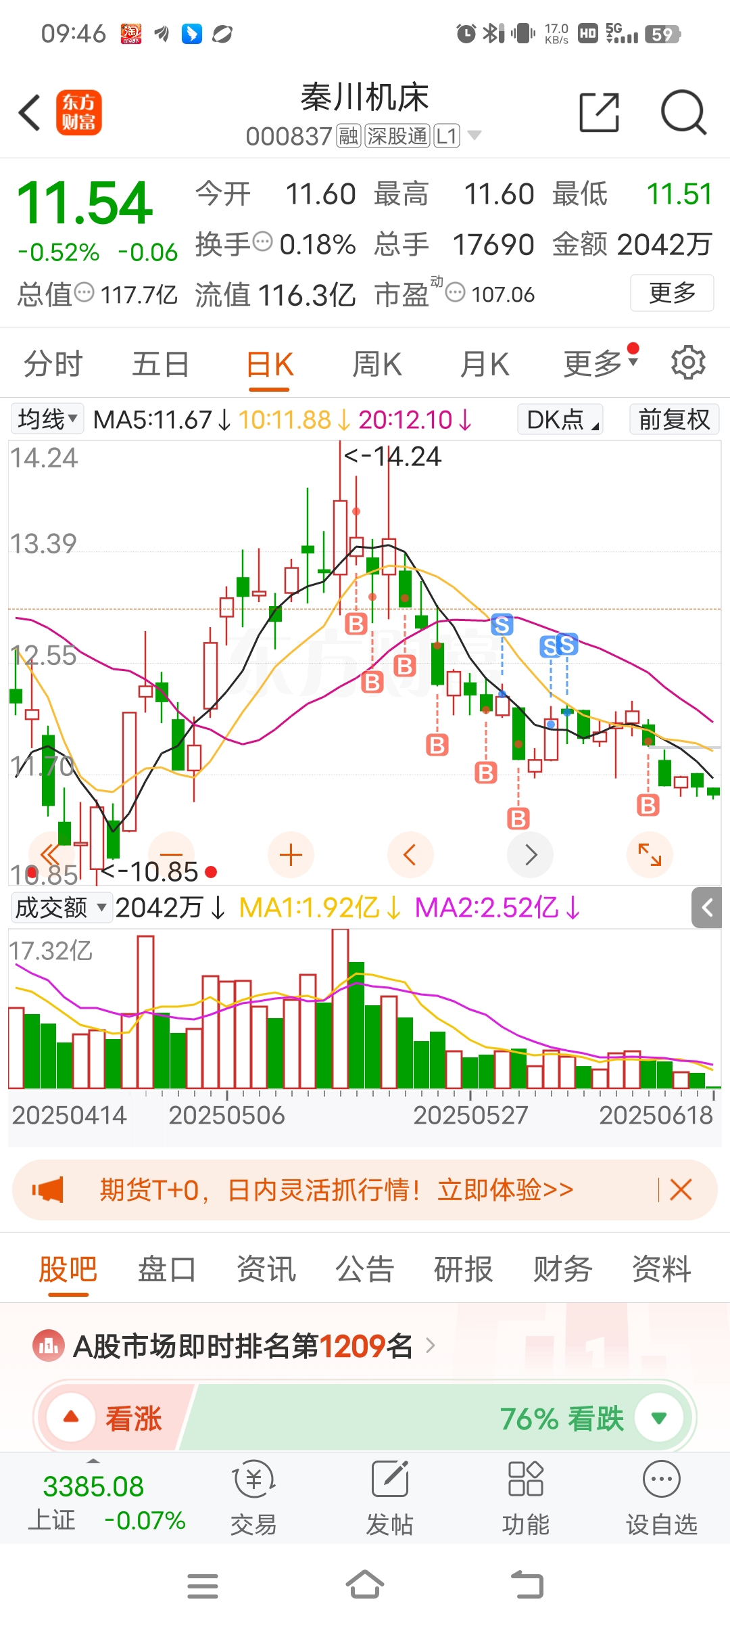730x1629 pixels.
Task: Tap the 10.85 low price label
Action: click(150, 872)
